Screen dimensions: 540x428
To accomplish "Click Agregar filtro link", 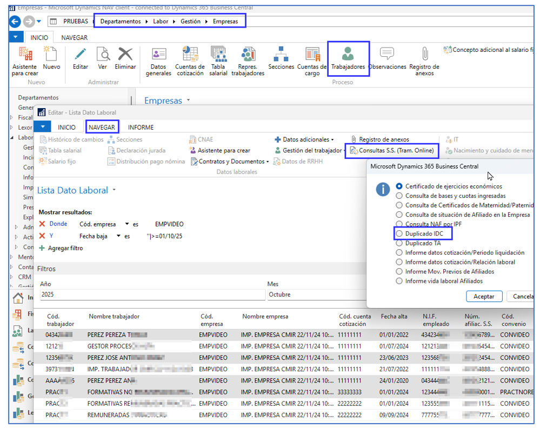I will [65, 248].
